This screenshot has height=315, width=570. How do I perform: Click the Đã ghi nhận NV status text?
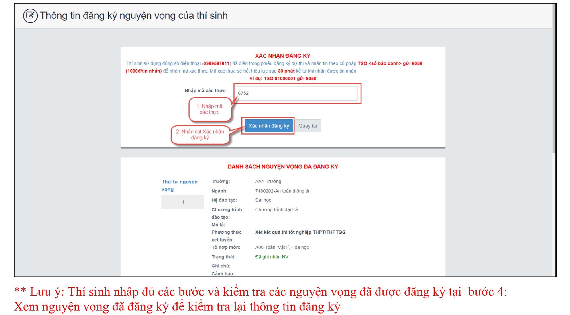click(x=272, y=257)
